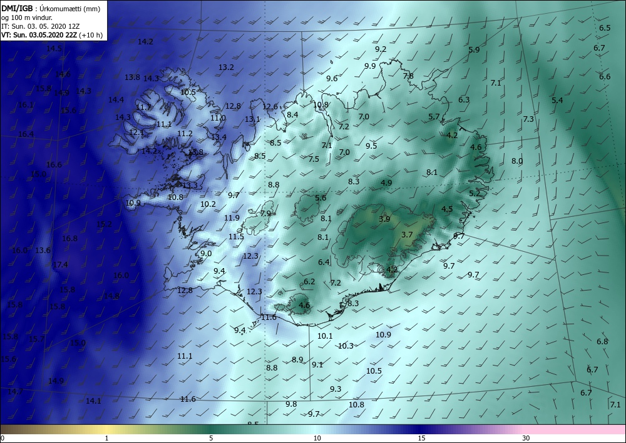Click the color scale label 15
Viewport: 626px width, 443px height.
pos(421,438)
